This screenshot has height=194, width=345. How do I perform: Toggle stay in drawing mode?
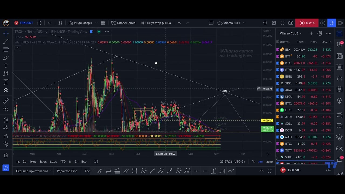pyautogui.click(x=6, y=128)
